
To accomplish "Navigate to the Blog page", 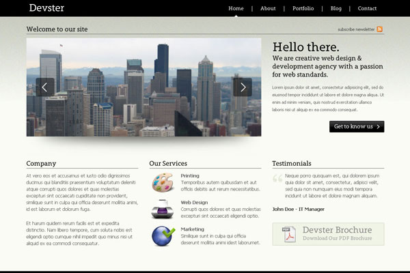I will pyautogui.click(x=336, y=8).
